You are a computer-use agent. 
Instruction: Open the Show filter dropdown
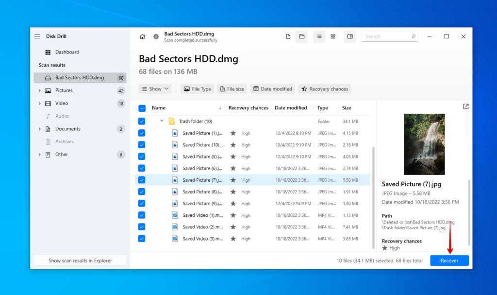tap(155, 89)
